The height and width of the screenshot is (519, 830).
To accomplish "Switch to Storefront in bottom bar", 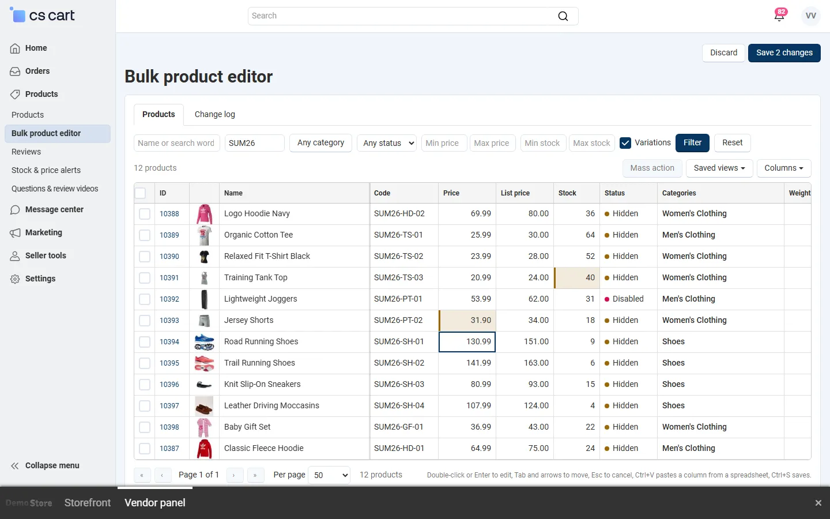I will (88, 503).
